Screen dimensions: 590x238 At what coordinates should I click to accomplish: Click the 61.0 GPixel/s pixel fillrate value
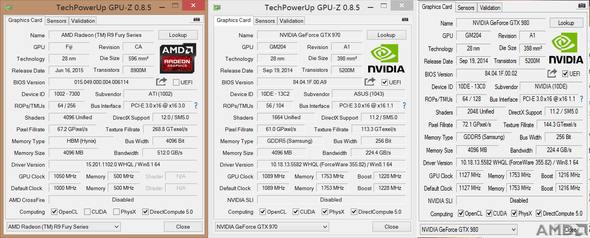tap(281, 129)
